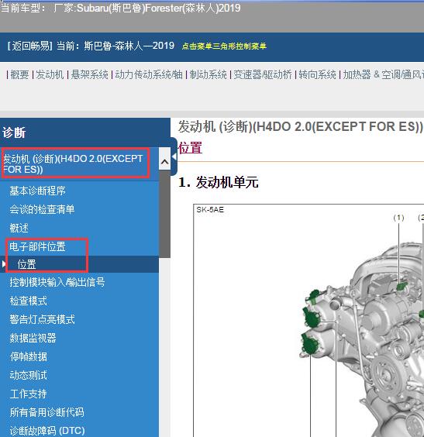Open 工作支持 in the sidebar

[x=28, y=394]
